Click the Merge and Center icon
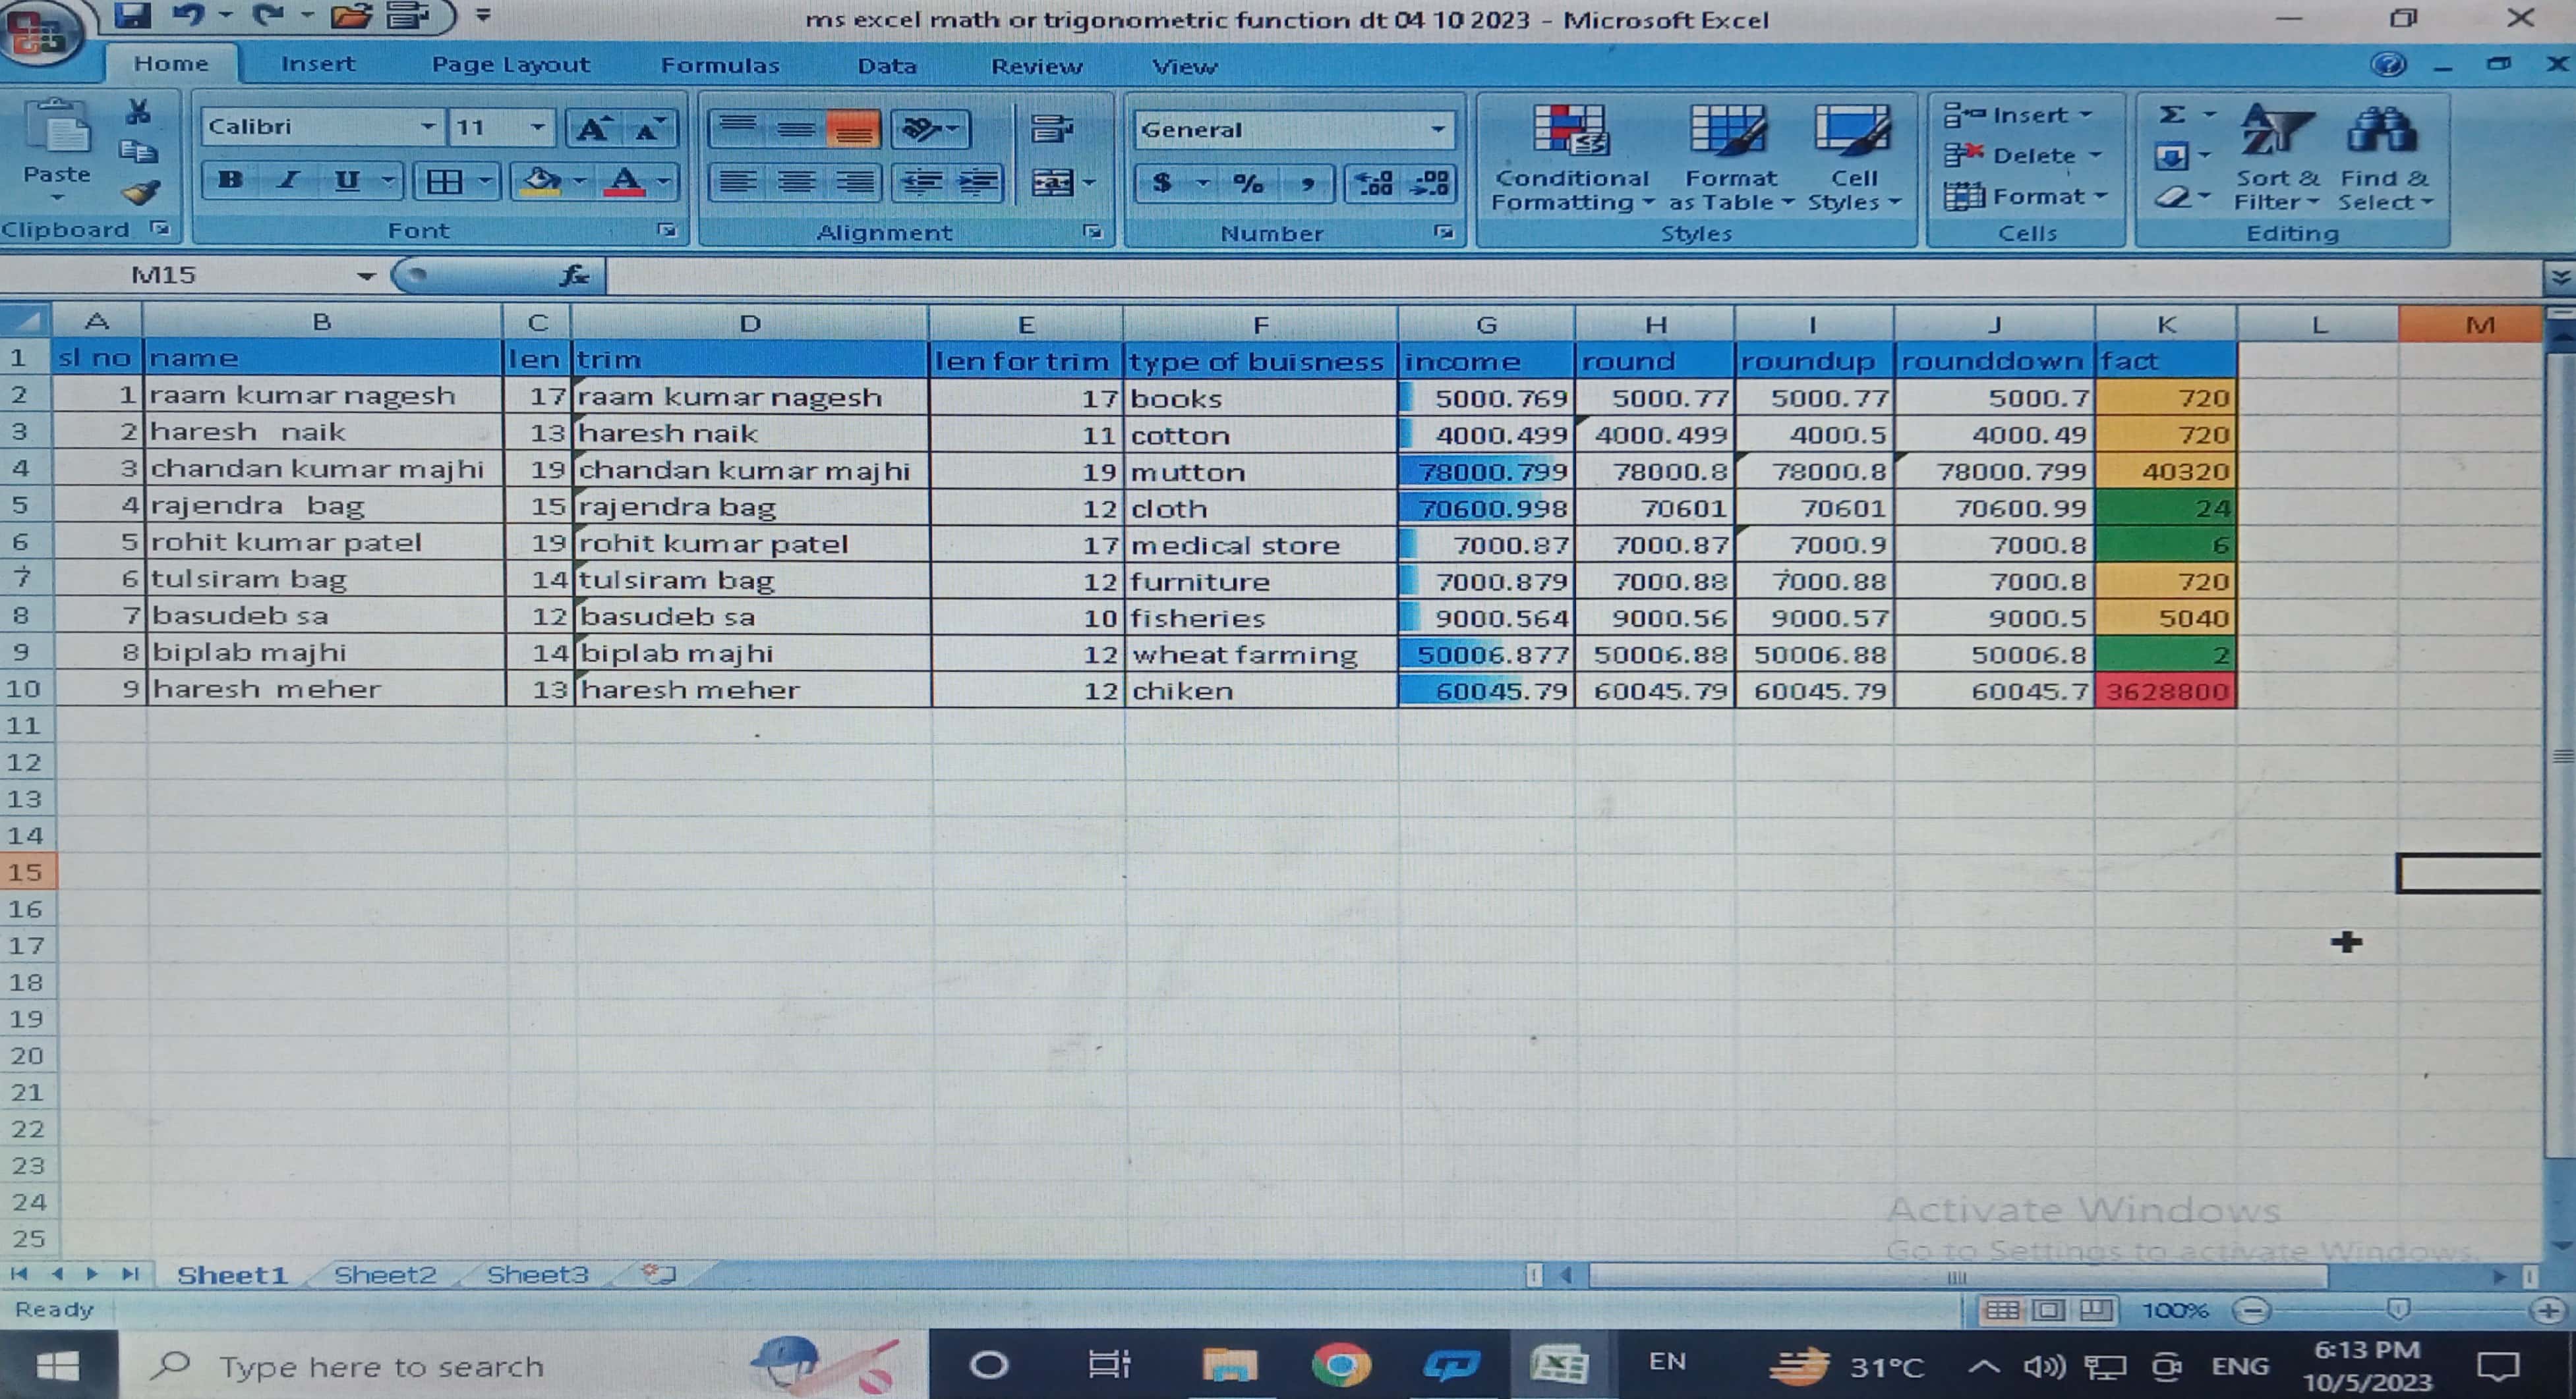 pyautogui.click(x=1053, y=183)
